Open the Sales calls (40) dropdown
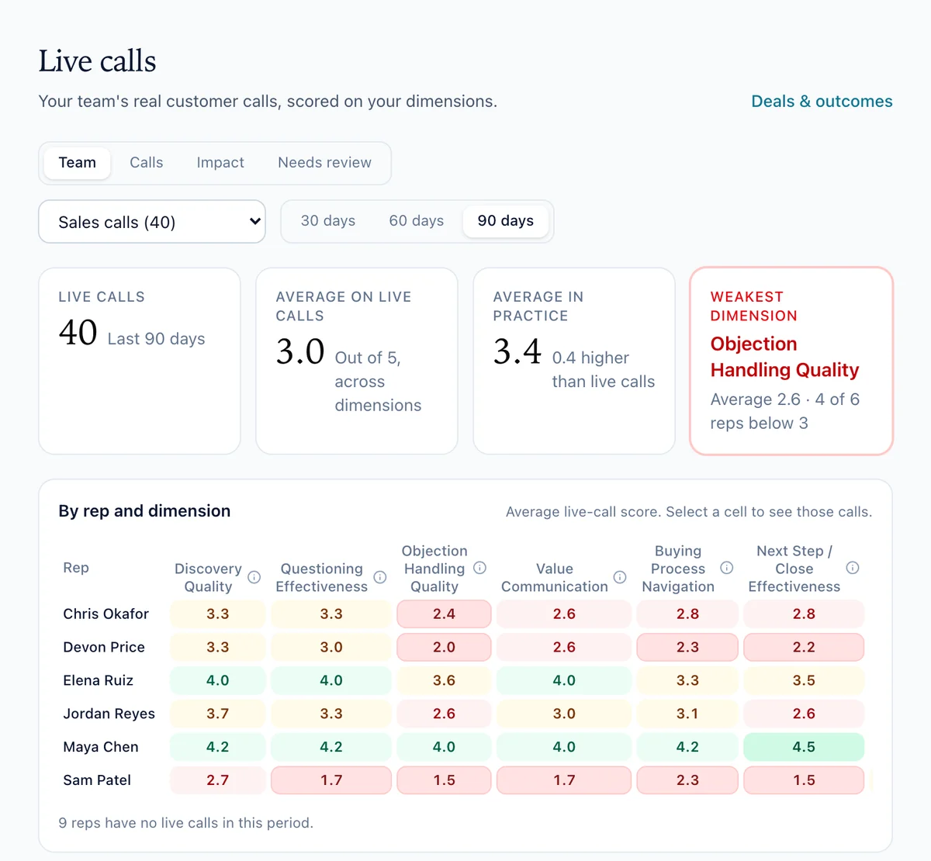 (x=152, y=222)
